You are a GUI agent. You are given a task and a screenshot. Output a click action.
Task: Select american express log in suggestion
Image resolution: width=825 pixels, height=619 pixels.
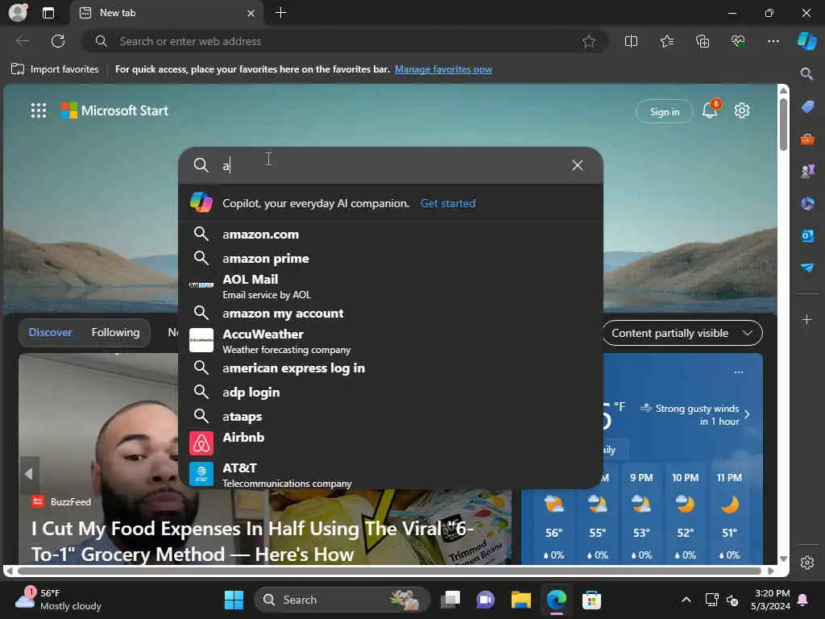pyautogui.click(x=391, y=368)
